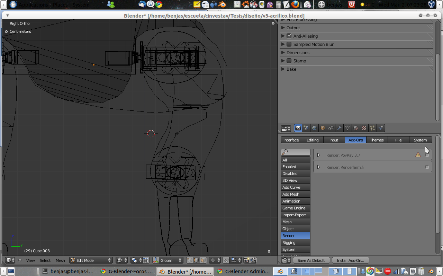Click the Install Add-On button
Image resolution: width=443 pixels, height=276 pixels.
[350, 260]
